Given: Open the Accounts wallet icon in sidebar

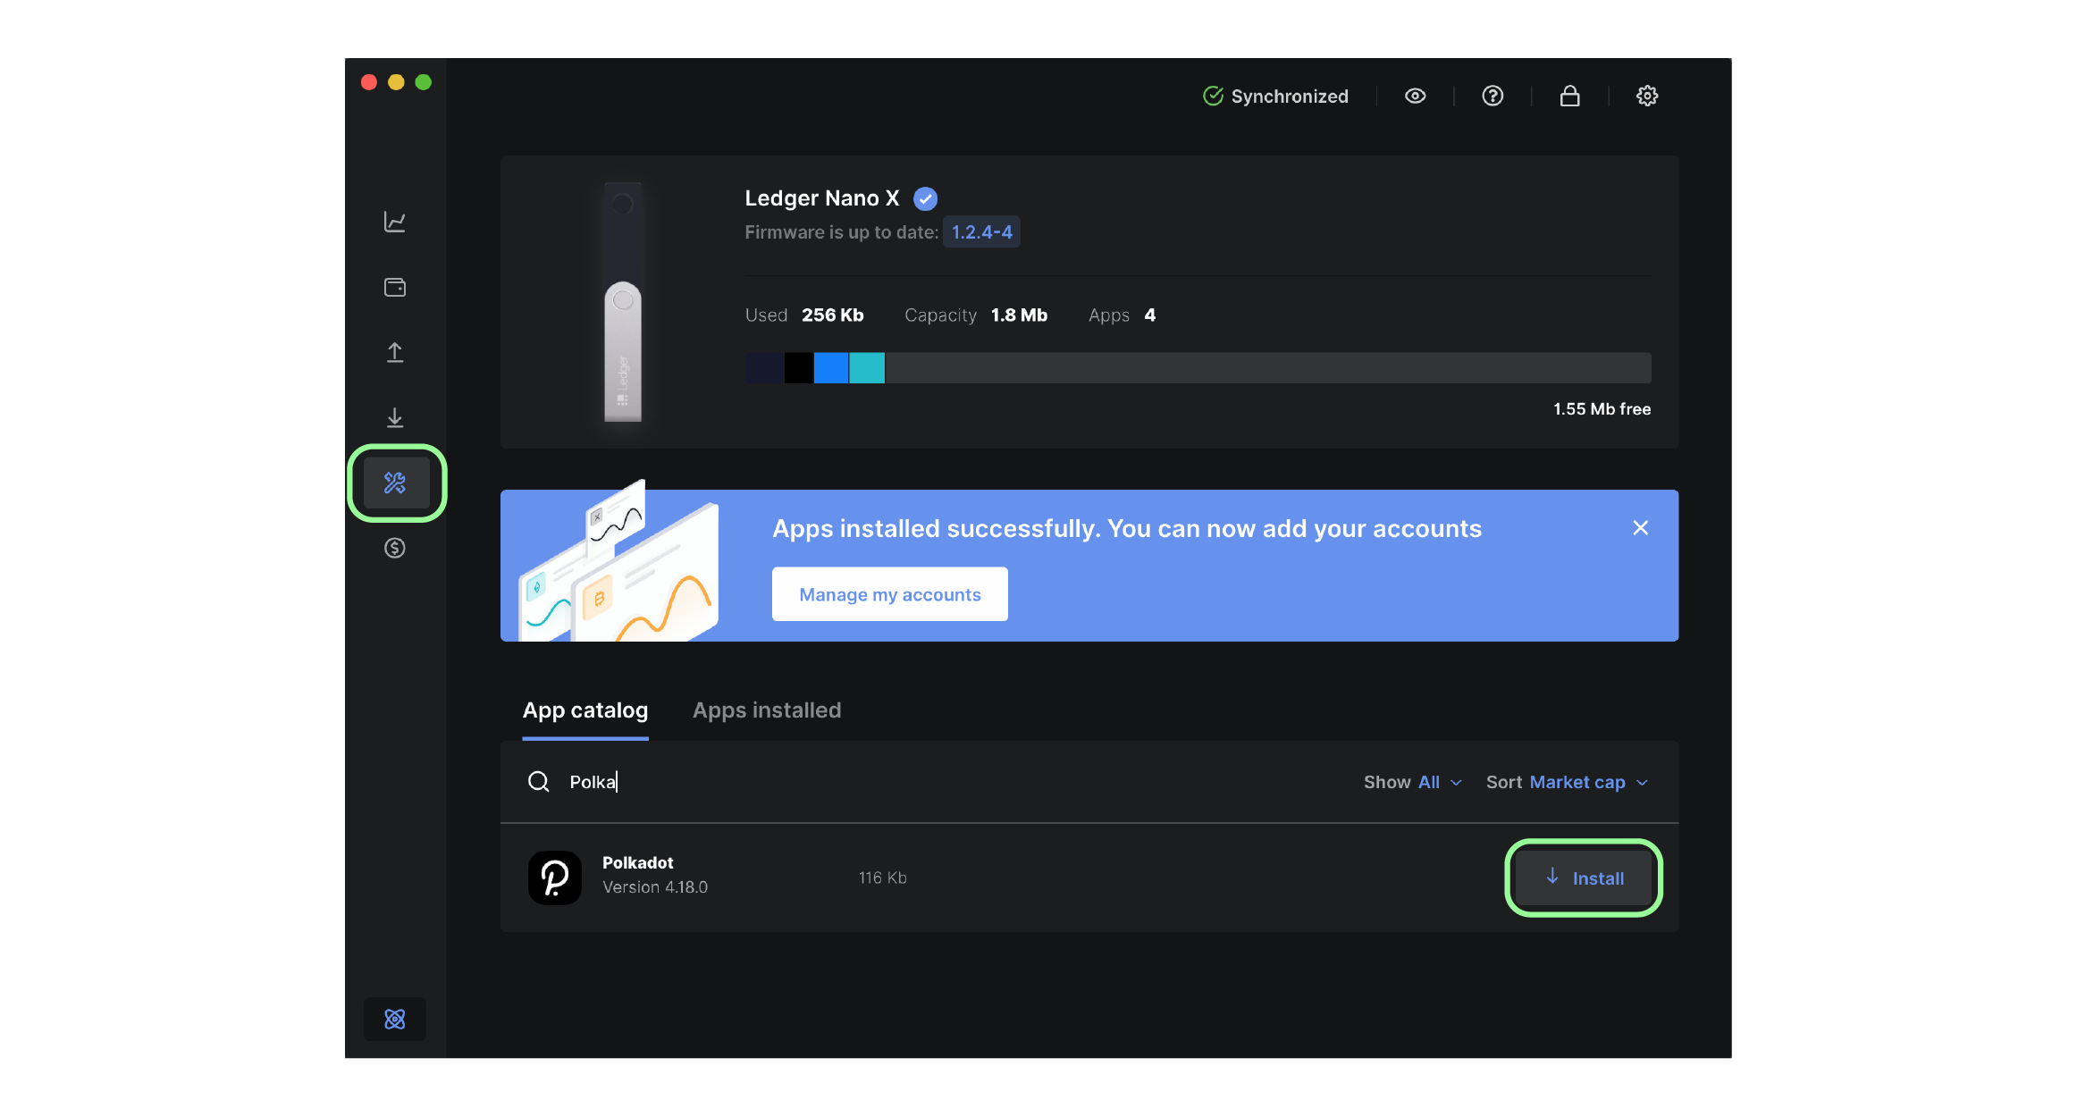Looking at the screenshot, I should pyautogui.click(x=394, y=287).
